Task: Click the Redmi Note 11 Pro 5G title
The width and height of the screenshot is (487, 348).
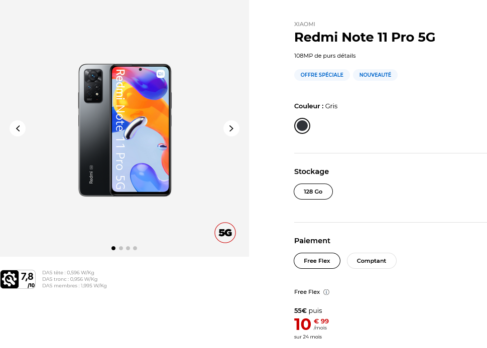Action: [x=364, y=38]
